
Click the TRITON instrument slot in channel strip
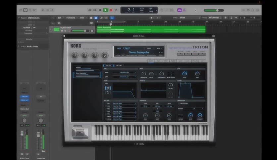tap(25, 97)
